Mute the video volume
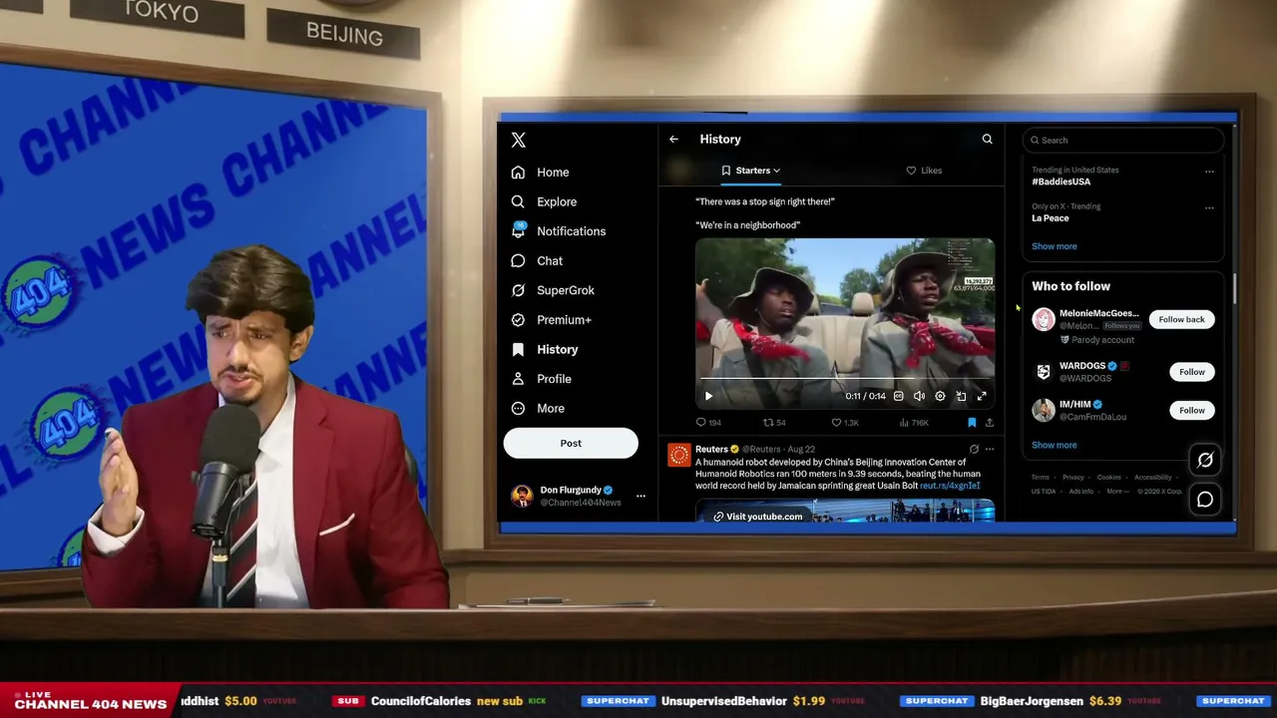The width and height of the screenshot is (1277, 718). (919, 396)
